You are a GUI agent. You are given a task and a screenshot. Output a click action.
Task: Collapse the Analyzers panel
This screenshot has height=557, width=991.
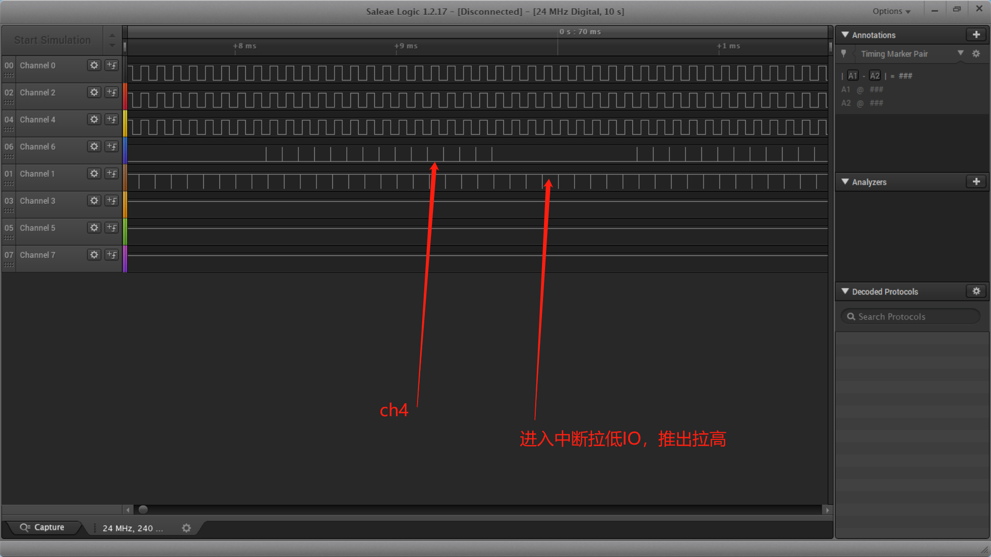click(x=846, y=182)
